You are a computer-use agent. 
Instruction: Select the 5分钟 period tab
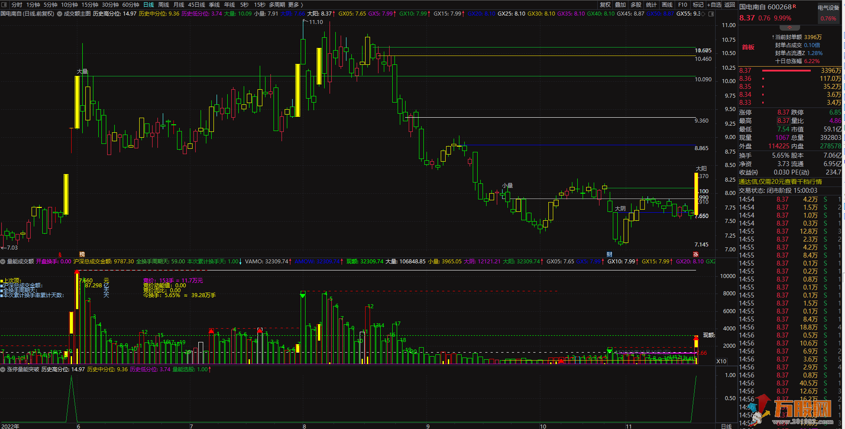point(51,4)
